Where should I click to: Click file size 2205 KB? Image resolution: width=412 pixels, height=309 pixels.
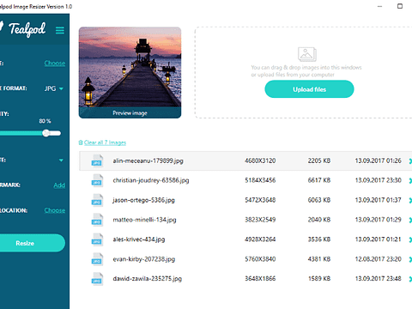319,161
